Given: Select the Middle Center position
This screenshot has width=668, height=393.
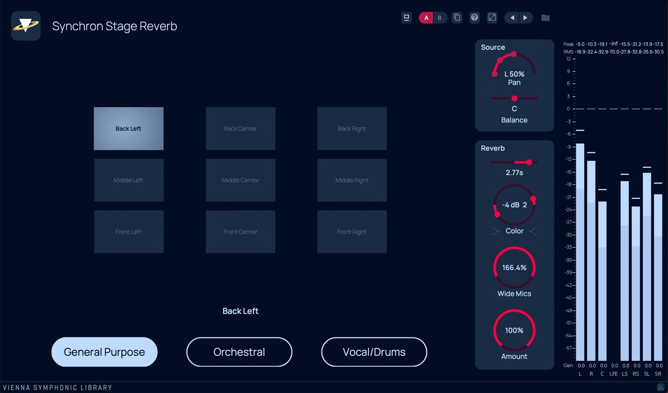Looking at the screenshot, I should [x=240, y=180].
